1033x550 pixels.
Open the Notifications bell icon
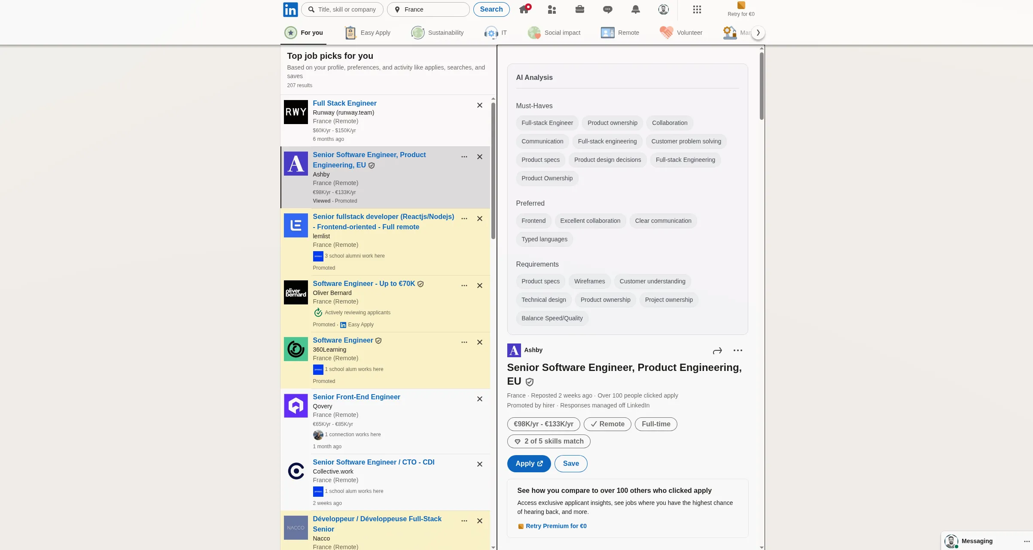coord(636,9)
